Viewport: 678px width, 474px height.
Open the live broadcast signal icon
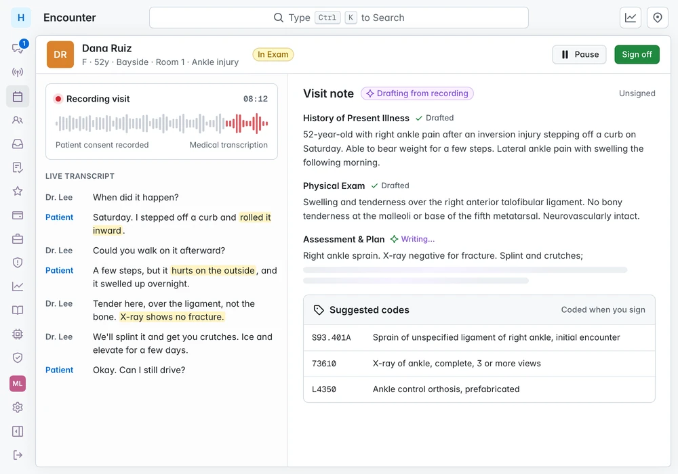tap(18, 72)
